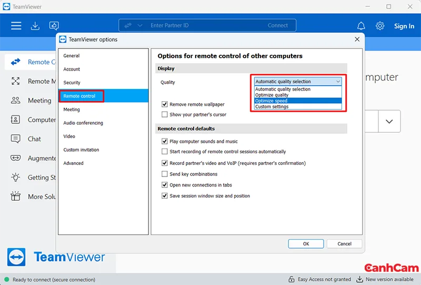
Task: Click the Meeting people sidebar icon
Action: click(16, 100)
